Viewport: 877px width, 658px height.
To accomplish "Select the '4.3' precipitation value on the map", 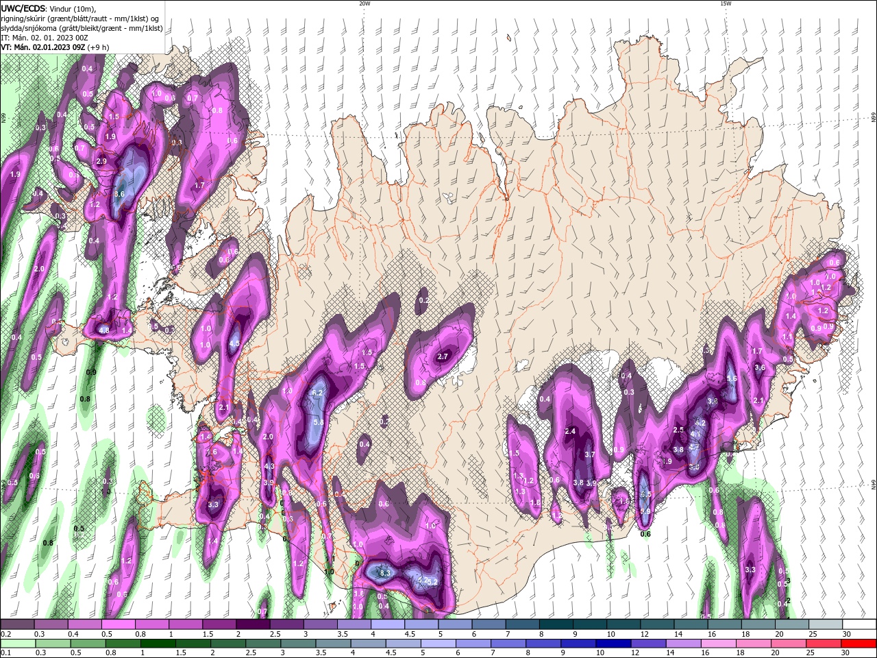I will pyautogui.click(x=269, y=466).
